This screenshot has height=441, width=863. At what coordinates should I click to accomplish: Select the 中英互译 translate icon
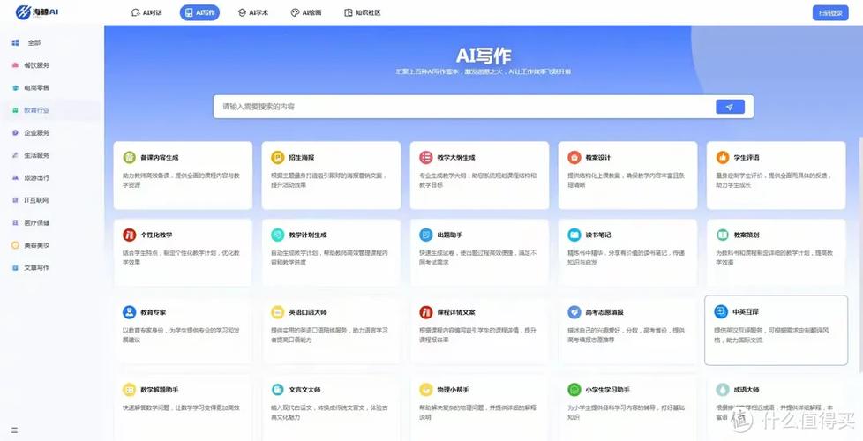(x=721, y=312)
